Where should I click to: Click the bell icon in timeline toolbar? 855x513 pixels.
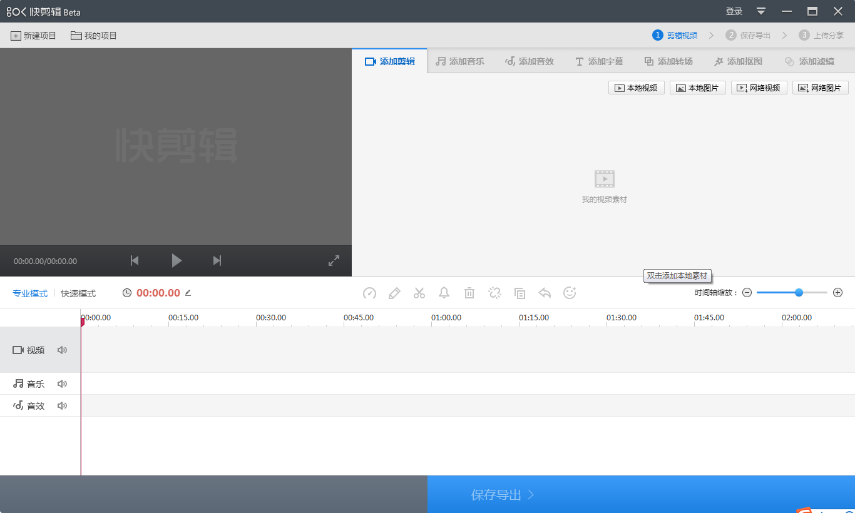444,293
